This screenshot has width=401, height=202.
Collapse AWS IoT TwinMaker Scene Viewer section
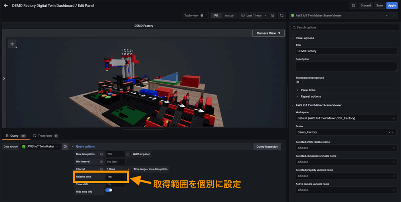(318, 105)
